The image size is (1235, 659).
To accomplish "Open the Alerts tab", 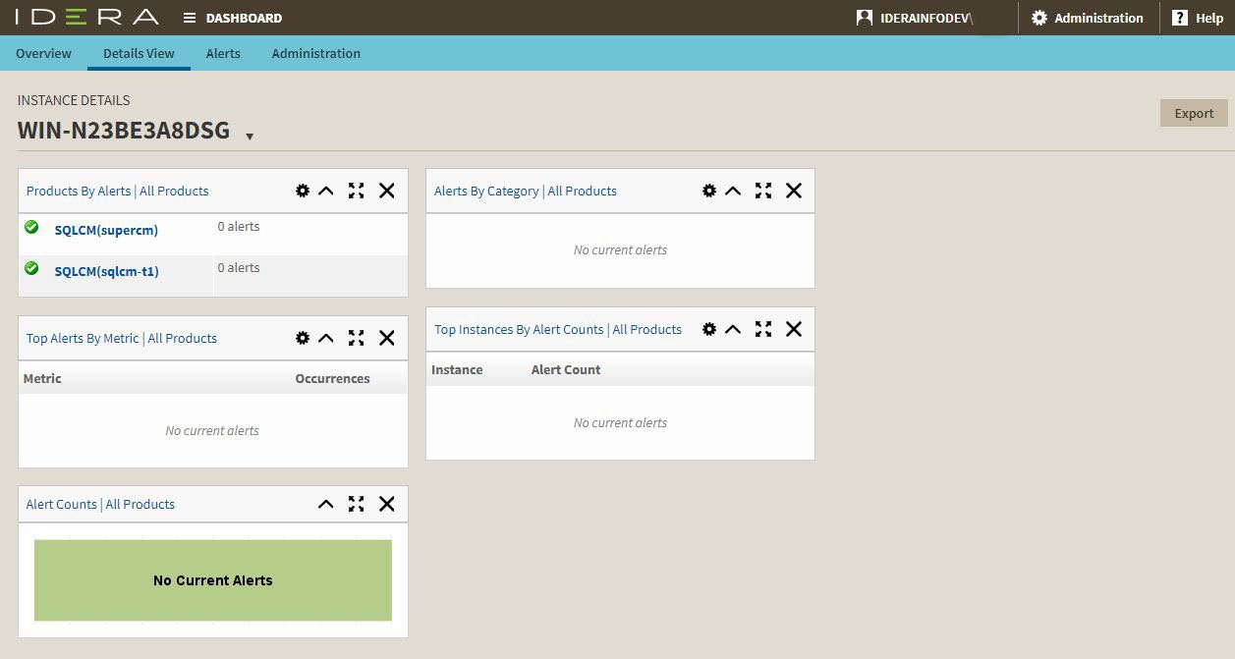I will click(x=223, y=53).
